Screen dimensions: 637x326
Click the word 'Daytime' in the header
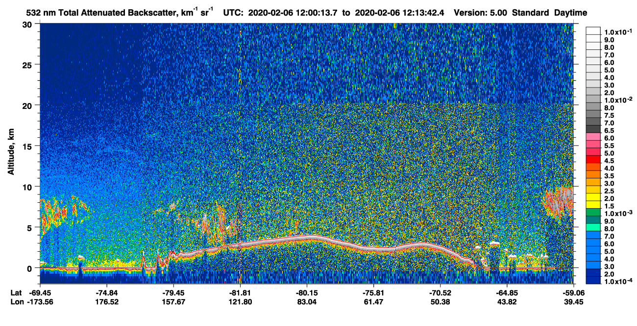click(x=570, y=13)
